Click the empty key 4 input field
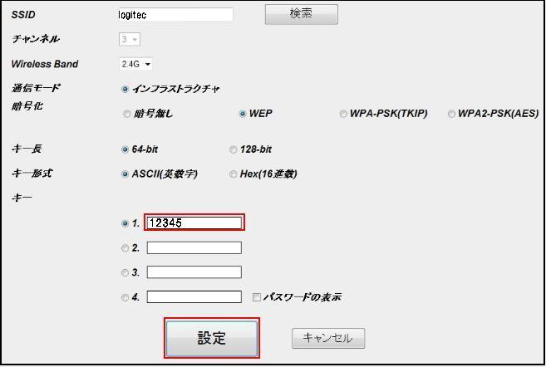The width and height of the screenshot is (546, 367). coord(194,296)
